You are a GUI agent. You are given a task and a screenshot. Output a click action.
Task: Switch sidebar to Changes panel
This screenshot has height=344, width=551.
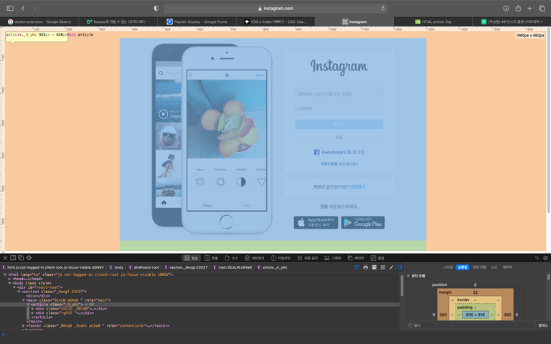point(479,267)
